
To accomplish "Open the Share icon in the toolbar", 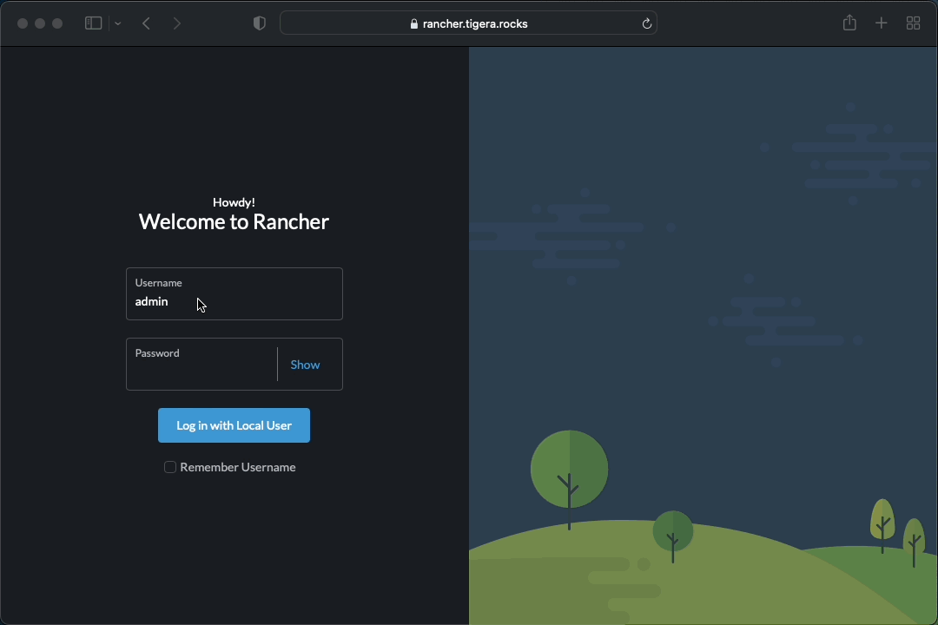I will (x=849, y=23).
